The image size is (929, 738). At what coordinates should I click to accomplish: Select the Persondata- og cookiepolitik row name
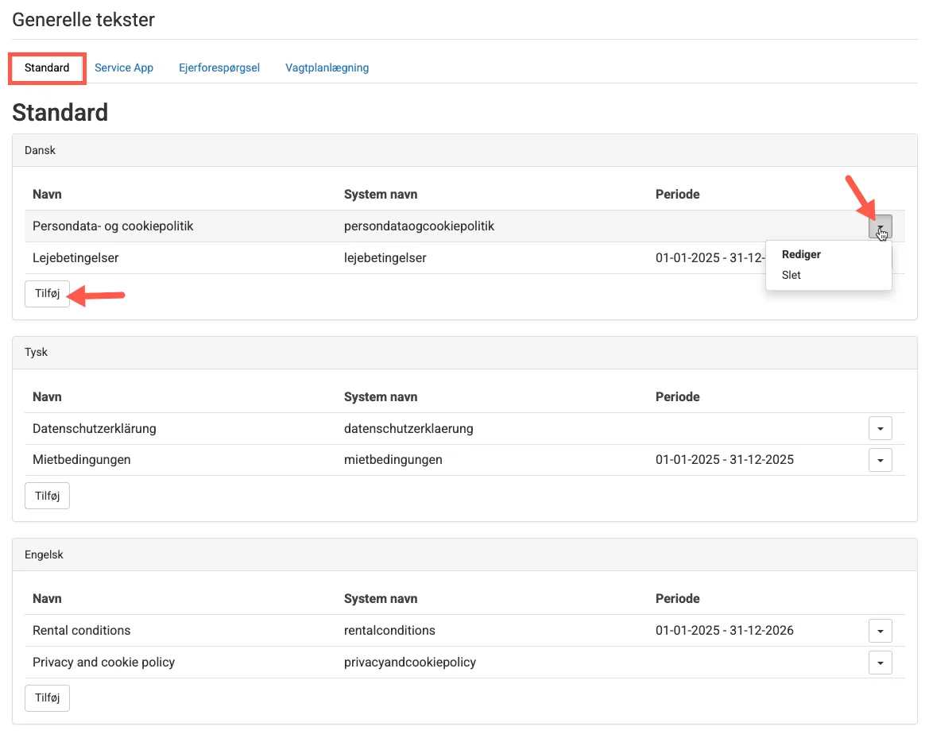pos(113,226)
